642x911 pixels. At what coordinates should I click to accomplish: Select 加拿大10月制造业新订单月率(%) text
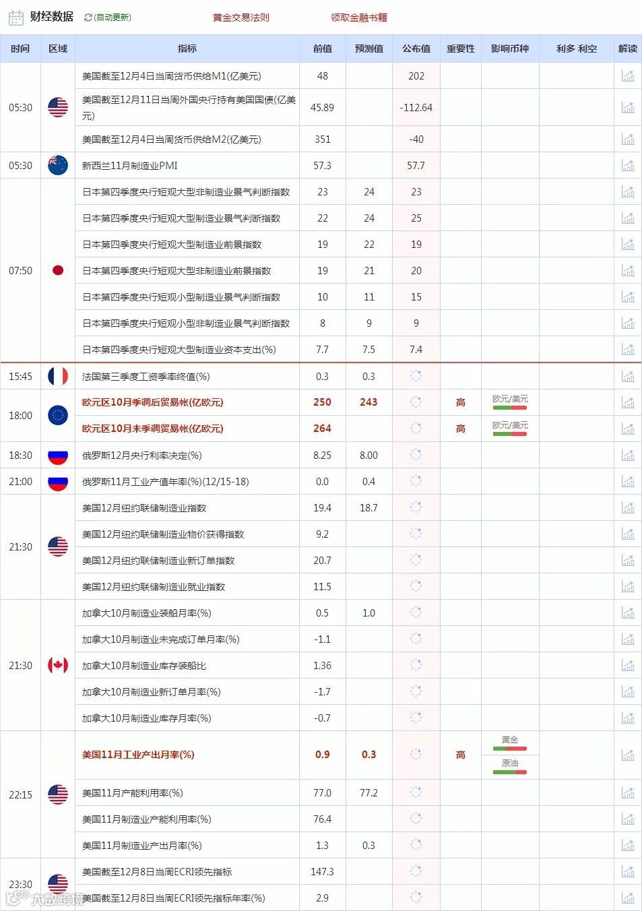click(152, 691)
